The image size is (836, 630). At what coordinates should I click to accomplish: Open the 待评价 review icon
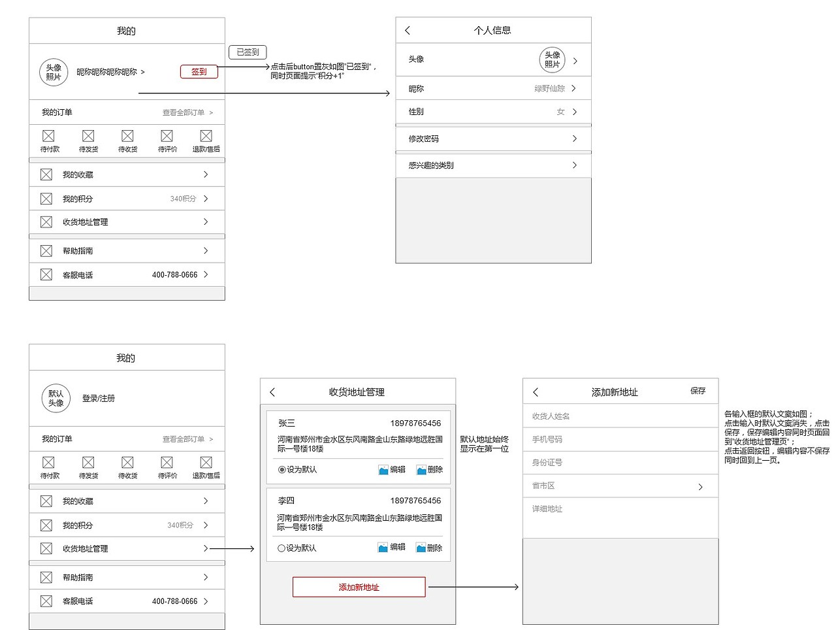point(167,137)
